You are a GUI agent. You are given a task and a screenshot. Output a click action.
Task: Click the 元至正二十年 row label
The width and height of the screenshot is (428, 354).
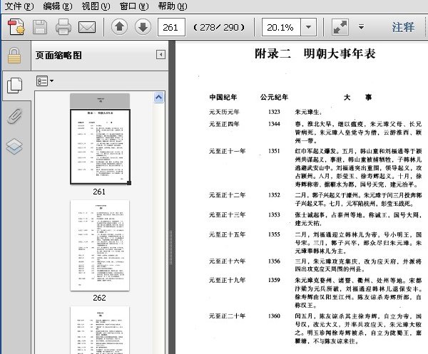tap(227, 316)
